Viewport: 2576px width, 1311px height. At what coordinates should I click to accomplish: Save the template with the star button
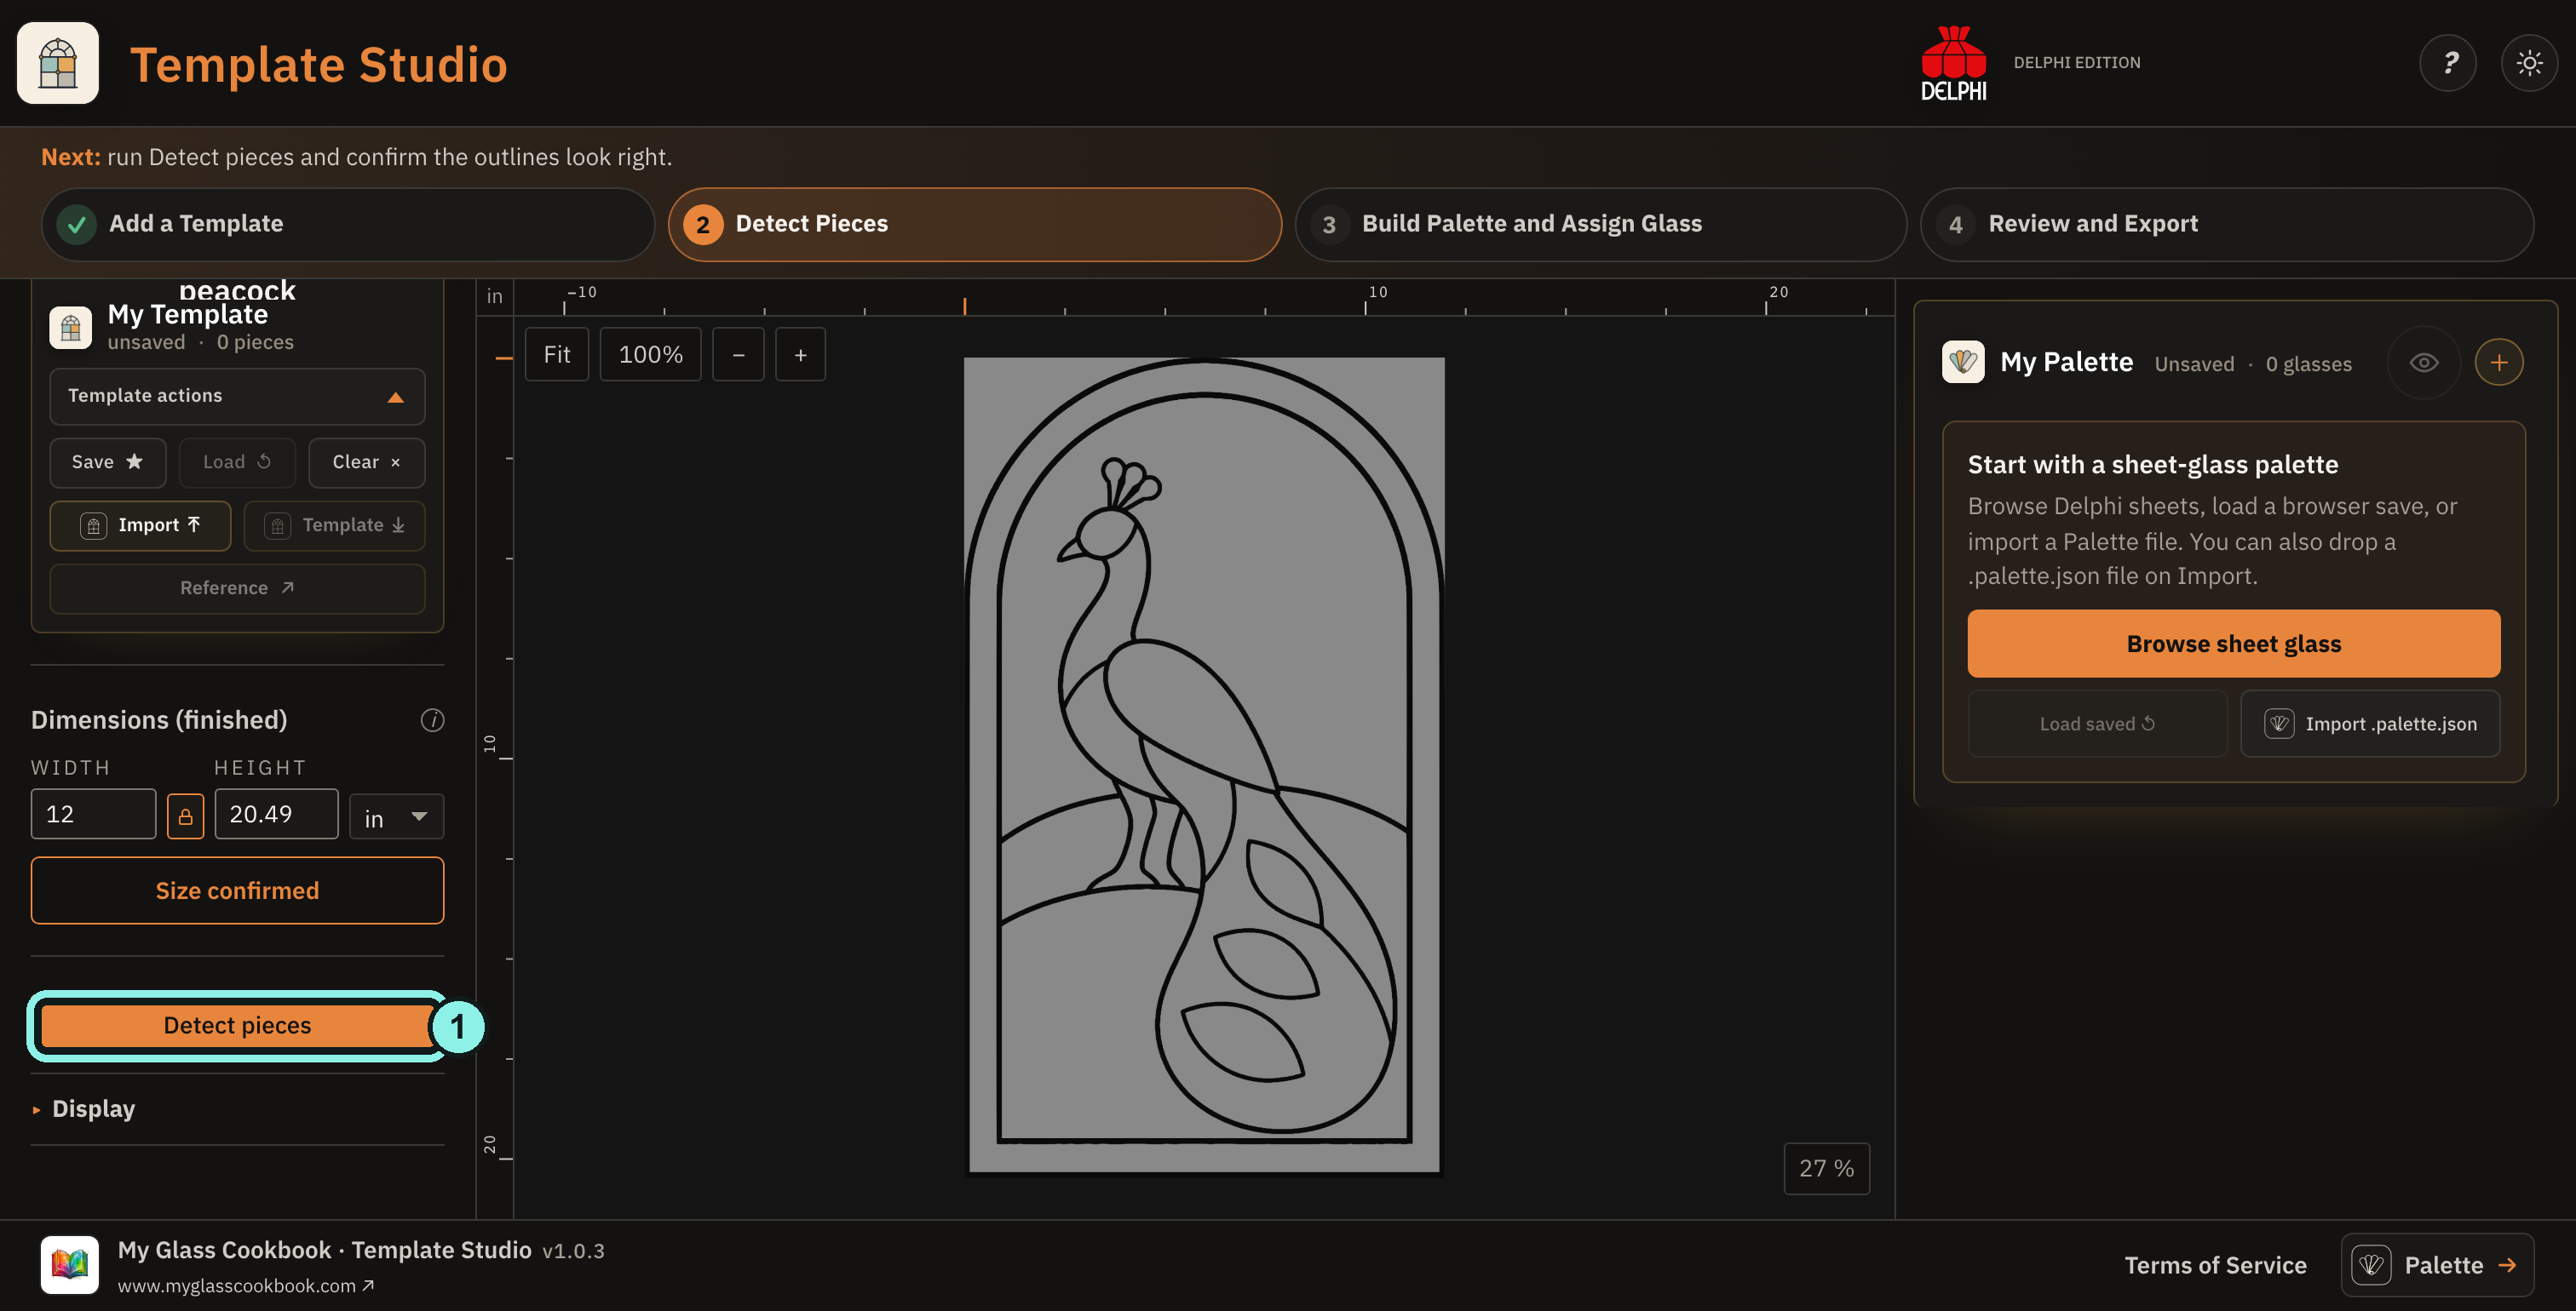click(108, 462)
